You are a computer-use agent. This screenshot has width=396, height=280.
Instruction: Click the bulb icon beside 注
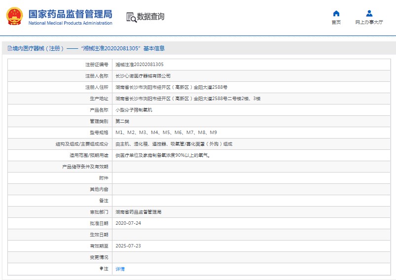[x=102, y=269]
